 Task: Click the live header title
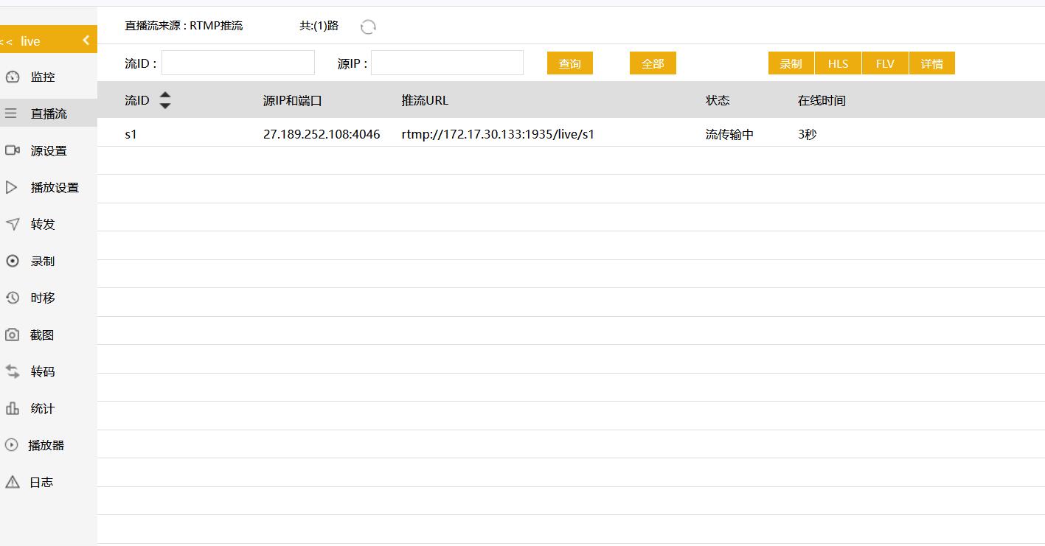click(30, 41)
